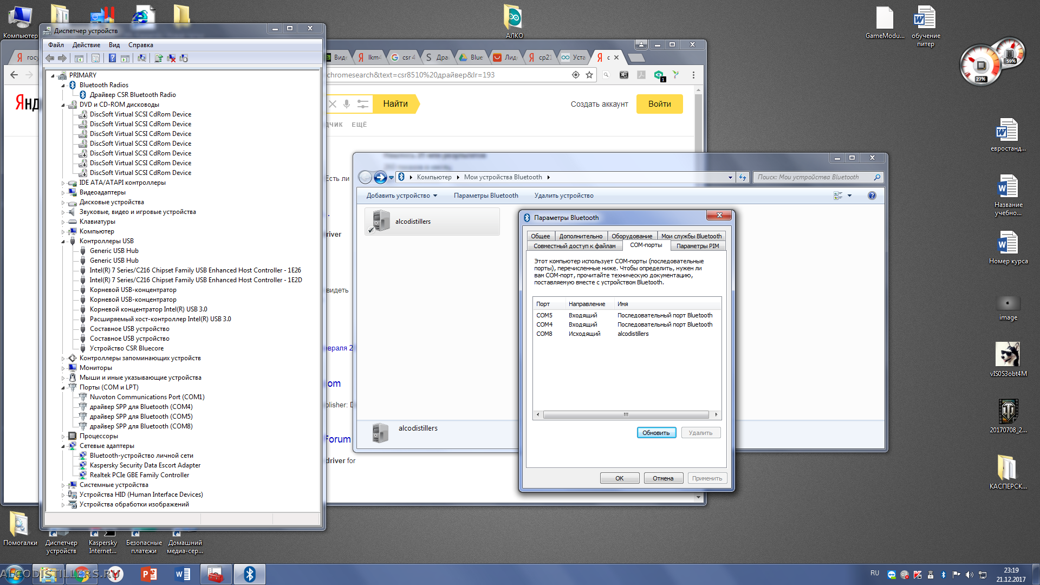Switch to Совместный доступ к файлам tab
The height and width of the screenshot is (585, 1040).
574,246
